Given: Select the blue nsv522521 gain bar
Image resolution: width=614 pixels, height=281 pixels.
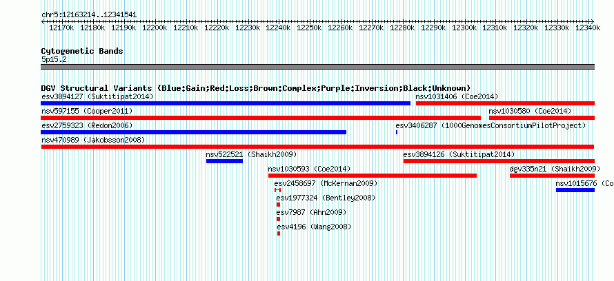Looking at the screenshot, I should (224, 161).
